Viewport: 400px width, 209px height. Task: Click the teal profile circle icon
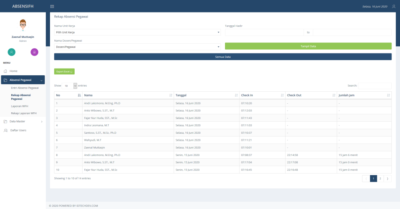point(11,52)
